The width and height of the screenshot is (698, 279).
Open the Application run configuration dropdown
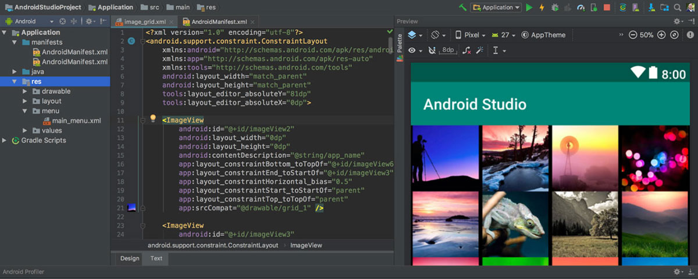pyautogui.click(x=496, y=8)
